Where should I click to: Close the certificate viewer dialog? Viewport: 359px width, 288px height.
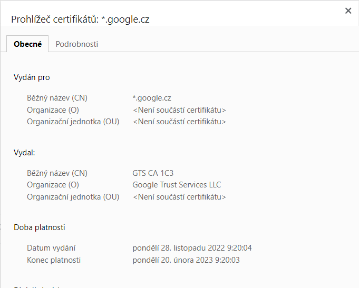coord(348,11)
